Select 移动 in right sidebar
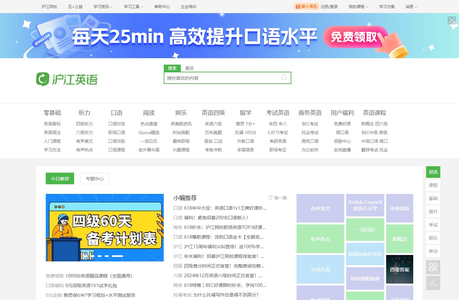 point(433,251)
